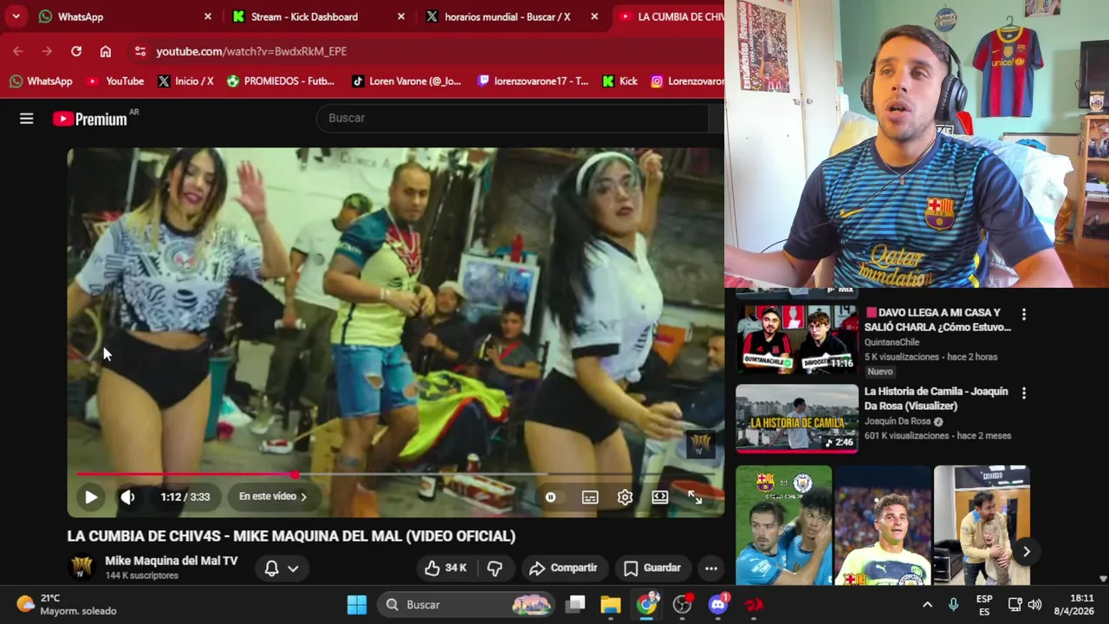Open Loren Varone TikTok bookmark
The width and height of the screenshot is (1109, 624).
pyautogui.click(x=406, y=81)
